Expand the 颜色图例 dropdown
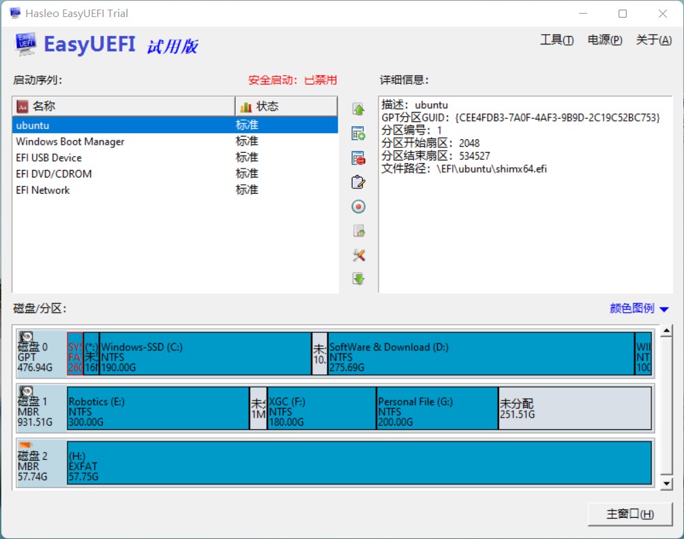Viewport: 684px width, 539px height. tap(639, 308)
